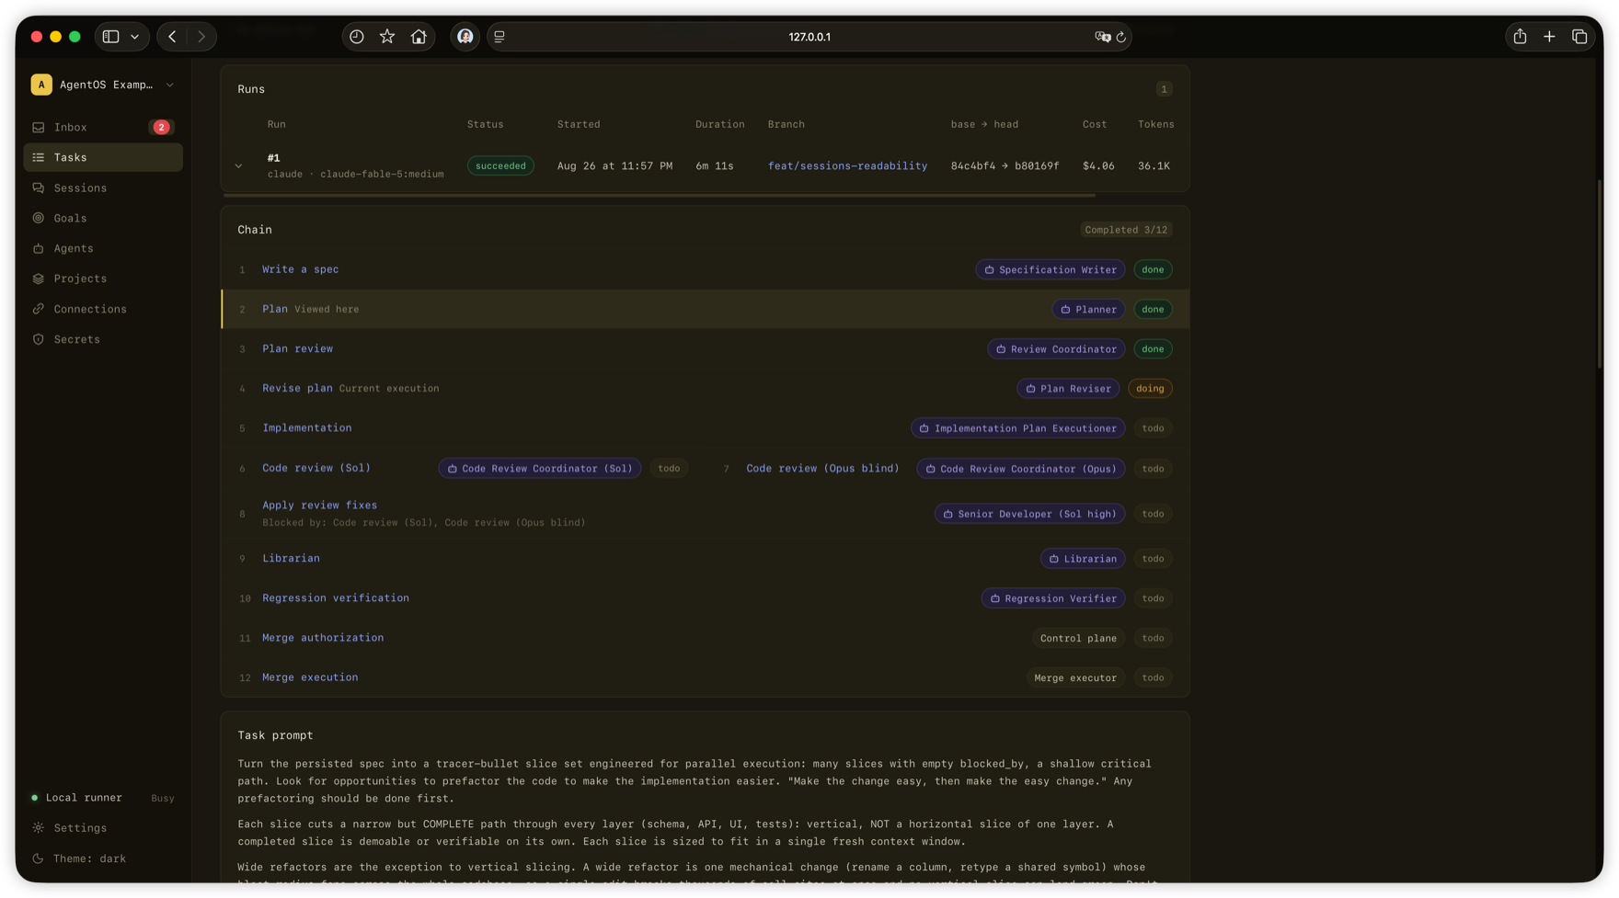Screen dimensions: 1619x898
Task: Open the Revise plan step
Action: (297, 388)
